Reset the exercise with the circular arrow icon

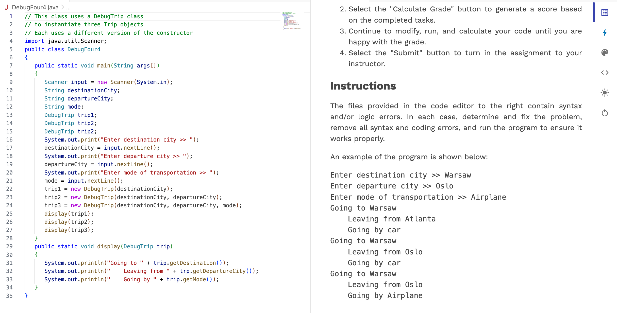605,113
